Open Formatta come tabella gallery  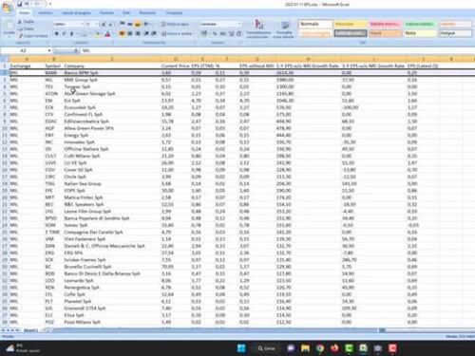(284, 28)
